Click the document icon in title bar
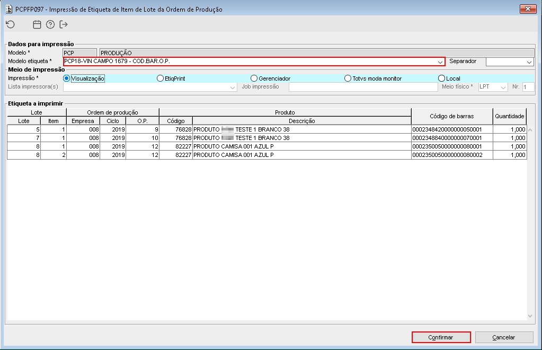This screenshot has width=542, height=350. click(x=9, y=9)
